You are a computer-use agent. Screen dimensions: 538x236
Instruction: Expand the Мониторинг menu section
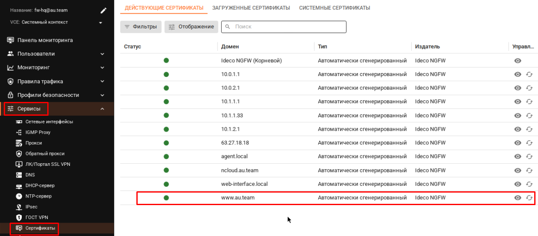pos(102,68)
